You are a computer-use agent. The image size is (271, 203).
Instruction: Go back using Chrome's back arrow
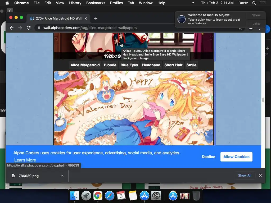[12, 28]
